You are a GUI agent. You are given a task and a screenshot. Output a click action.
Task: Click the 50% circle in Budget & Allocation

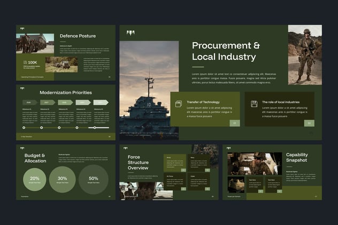(94, 179)
